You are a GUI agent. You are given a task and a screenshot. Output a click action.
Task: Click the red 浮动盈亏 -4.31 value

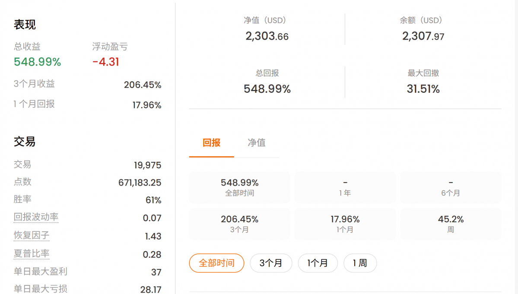(x=106, y=62)
